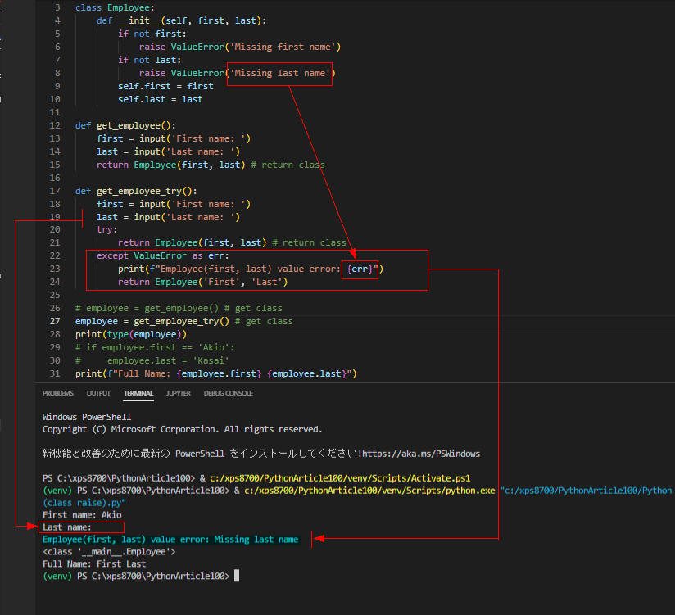
Task: Click the 'return Employee(first, last)' code on line 15
Action: pos(171,165)
